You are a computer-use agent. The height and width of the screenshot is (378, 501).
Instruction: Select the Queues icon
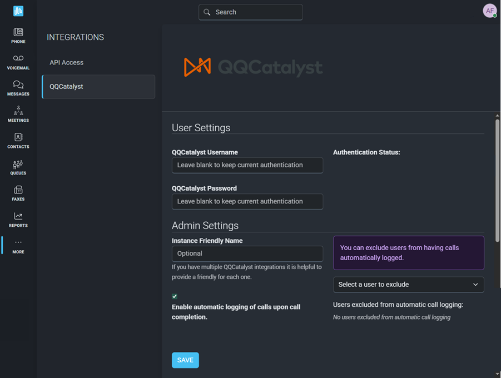[18, 168]
